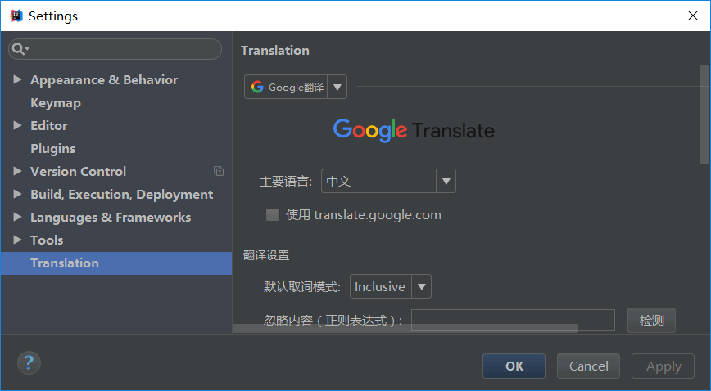Open the 默认取词模式 Inclusive dropdown
This screenshot has width=711, height=391.
421,286
